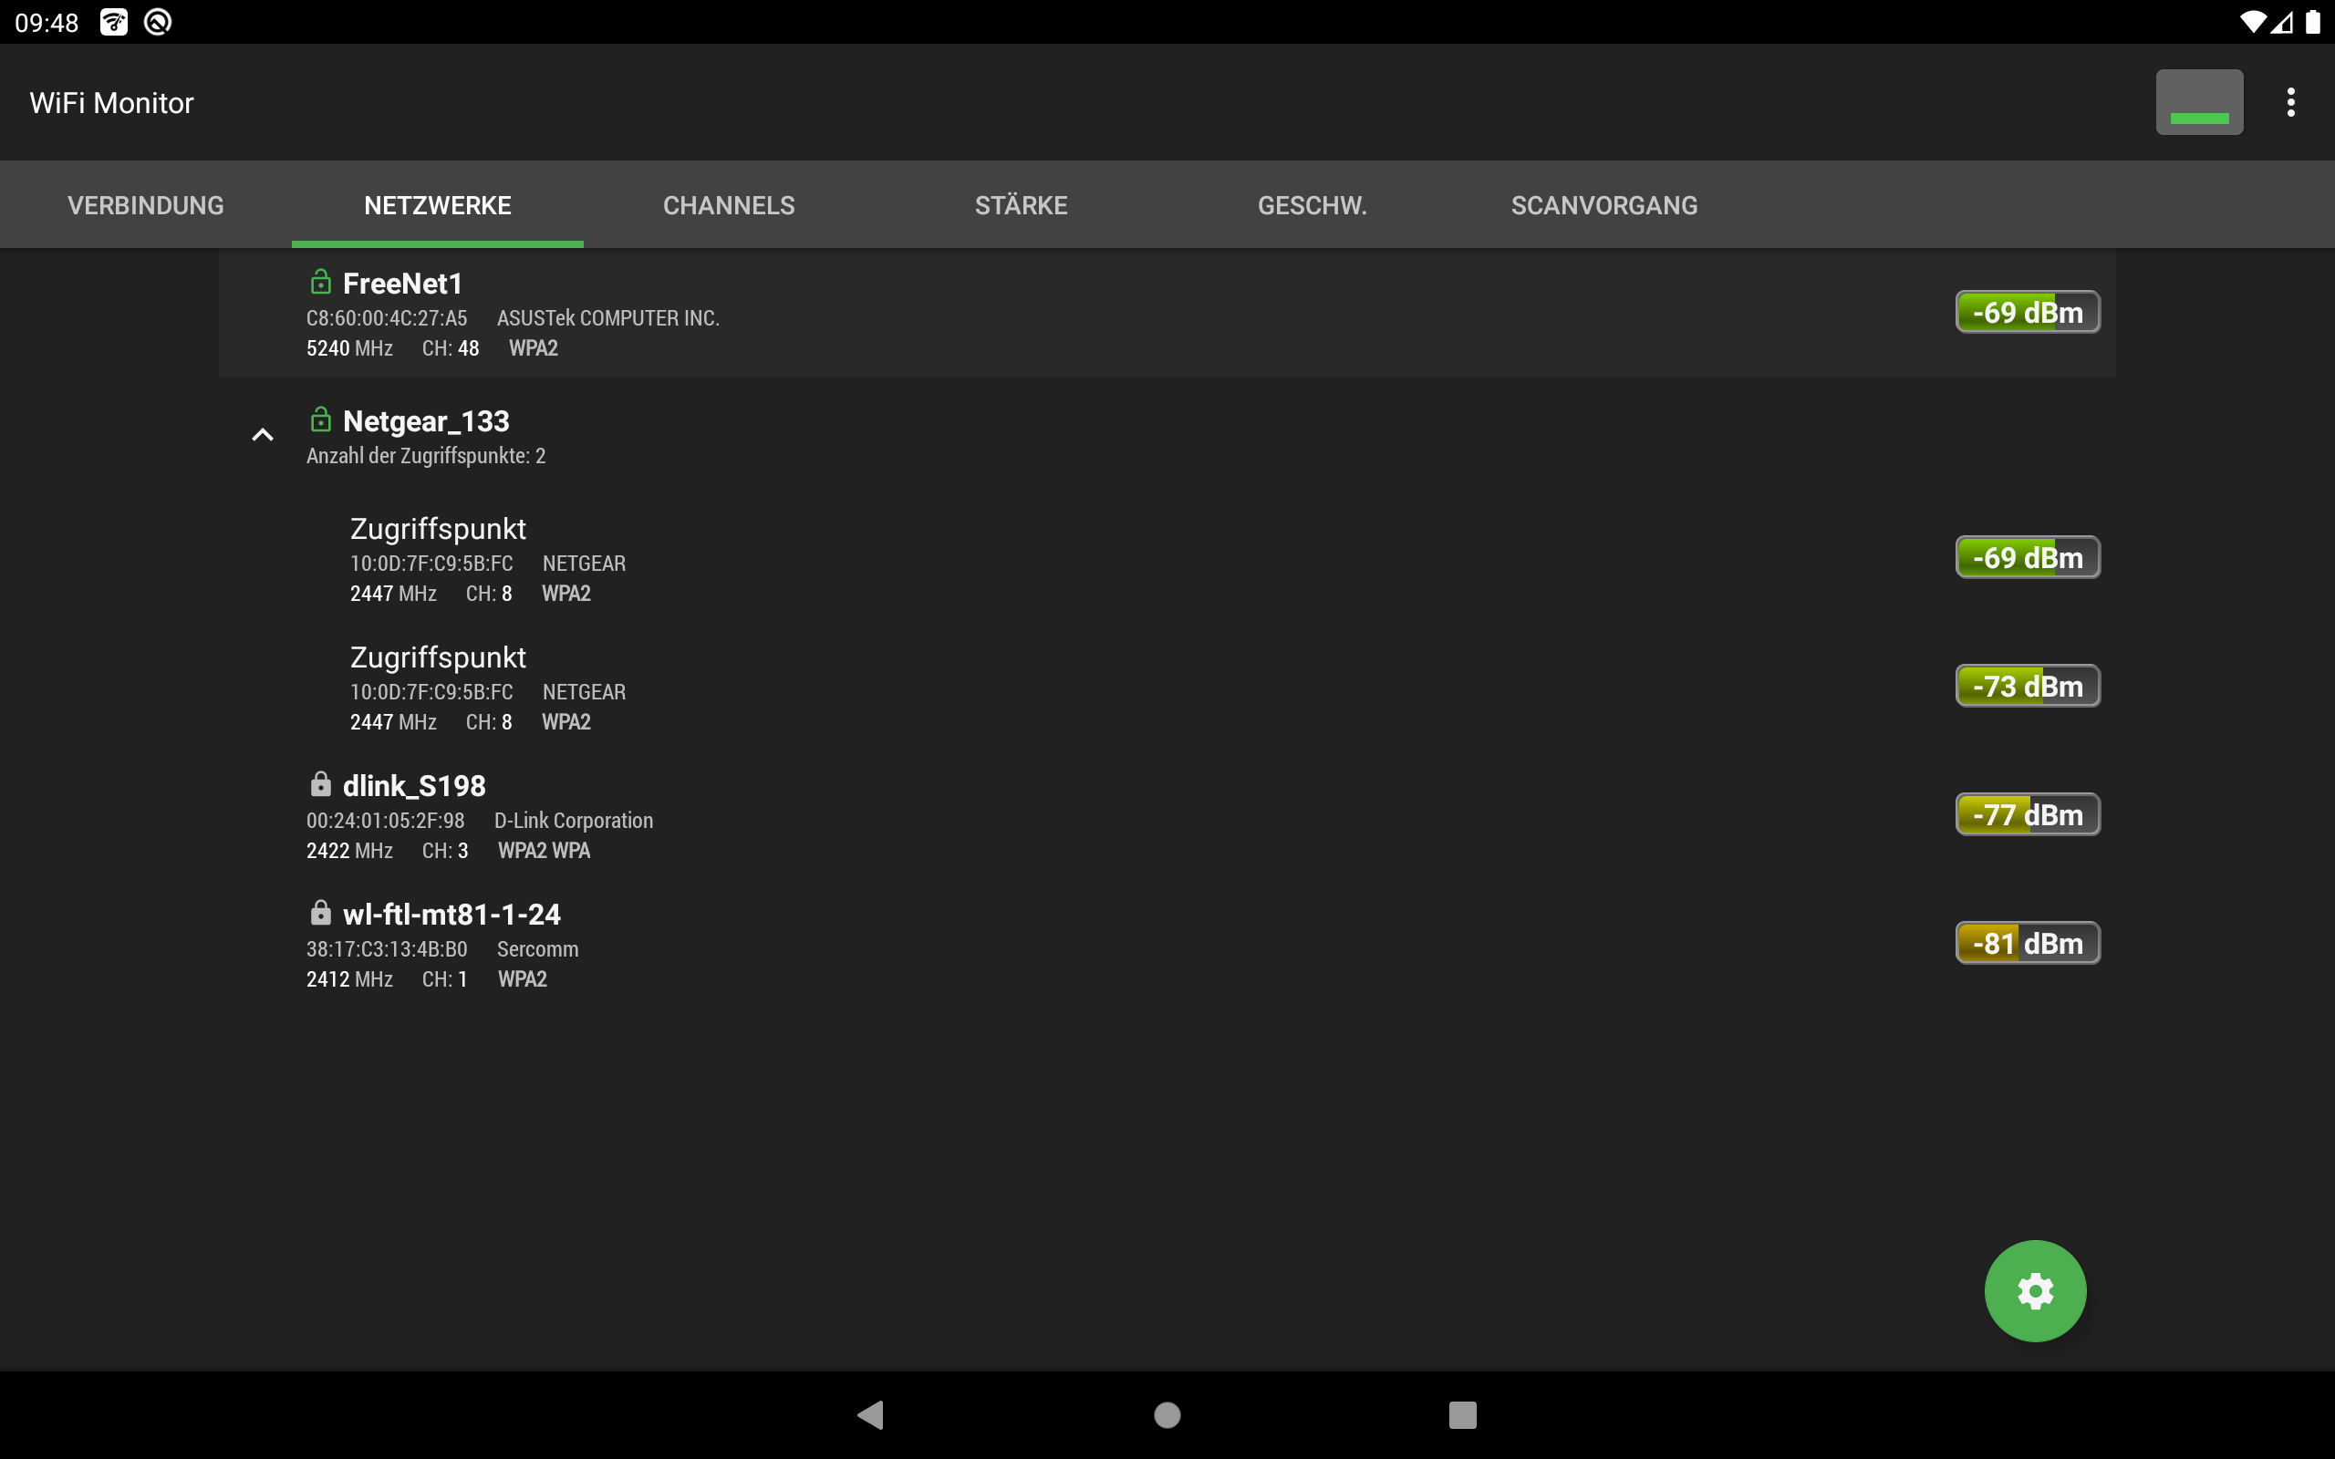Tap the Android home navigation button

pyautogui.click(x=1167, y=1414)
